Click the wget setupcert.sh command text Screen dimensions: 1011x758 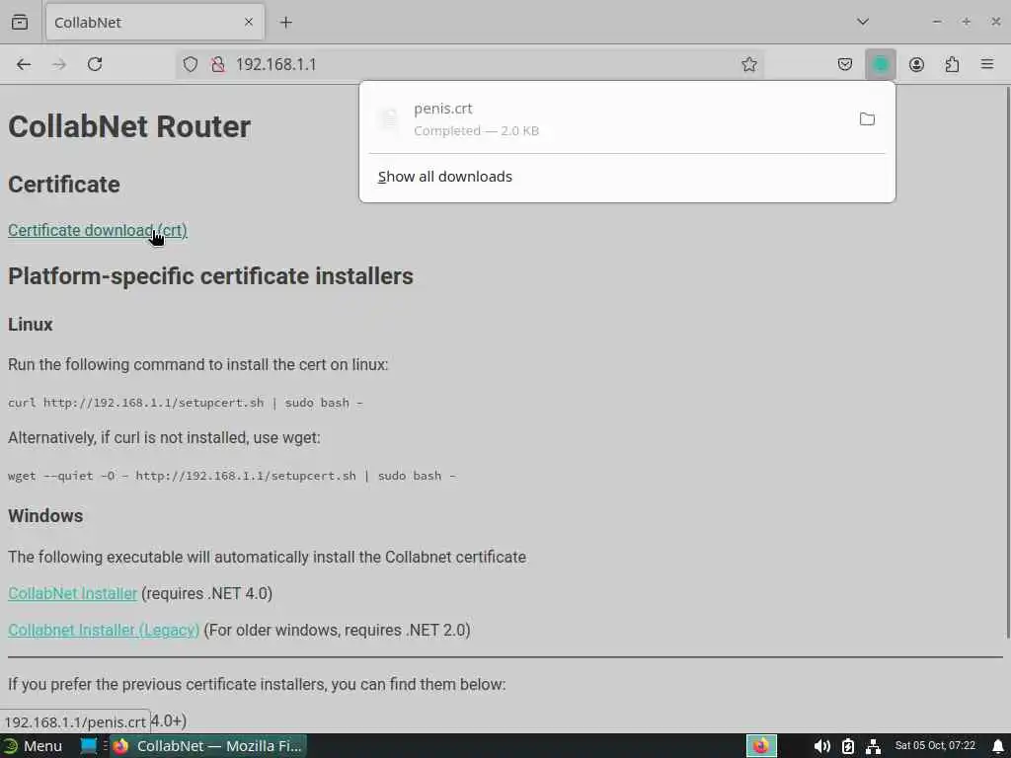(x=232, y=476)
